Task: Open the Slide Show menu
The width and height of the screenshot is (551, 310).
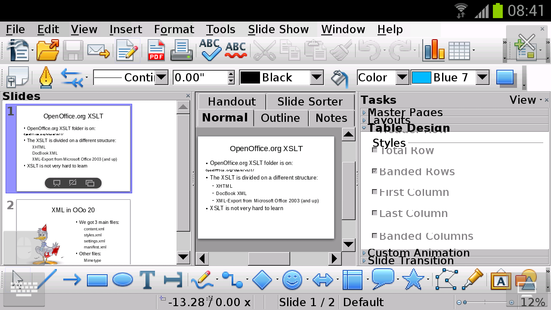Action: [x=279, y=29]
